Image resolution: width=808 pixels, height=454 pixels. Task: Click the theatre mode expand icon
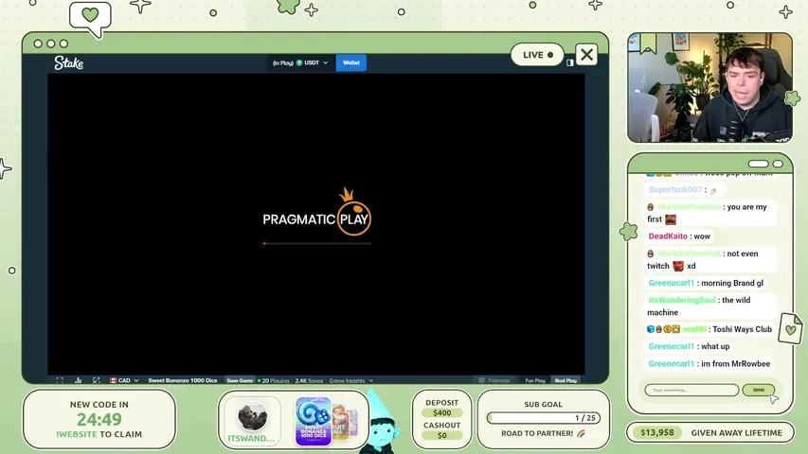(97, 380)
